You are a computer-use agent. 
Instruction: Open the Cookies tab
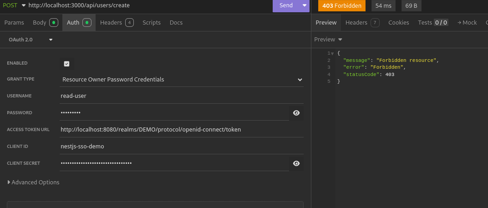pos(399,22)
